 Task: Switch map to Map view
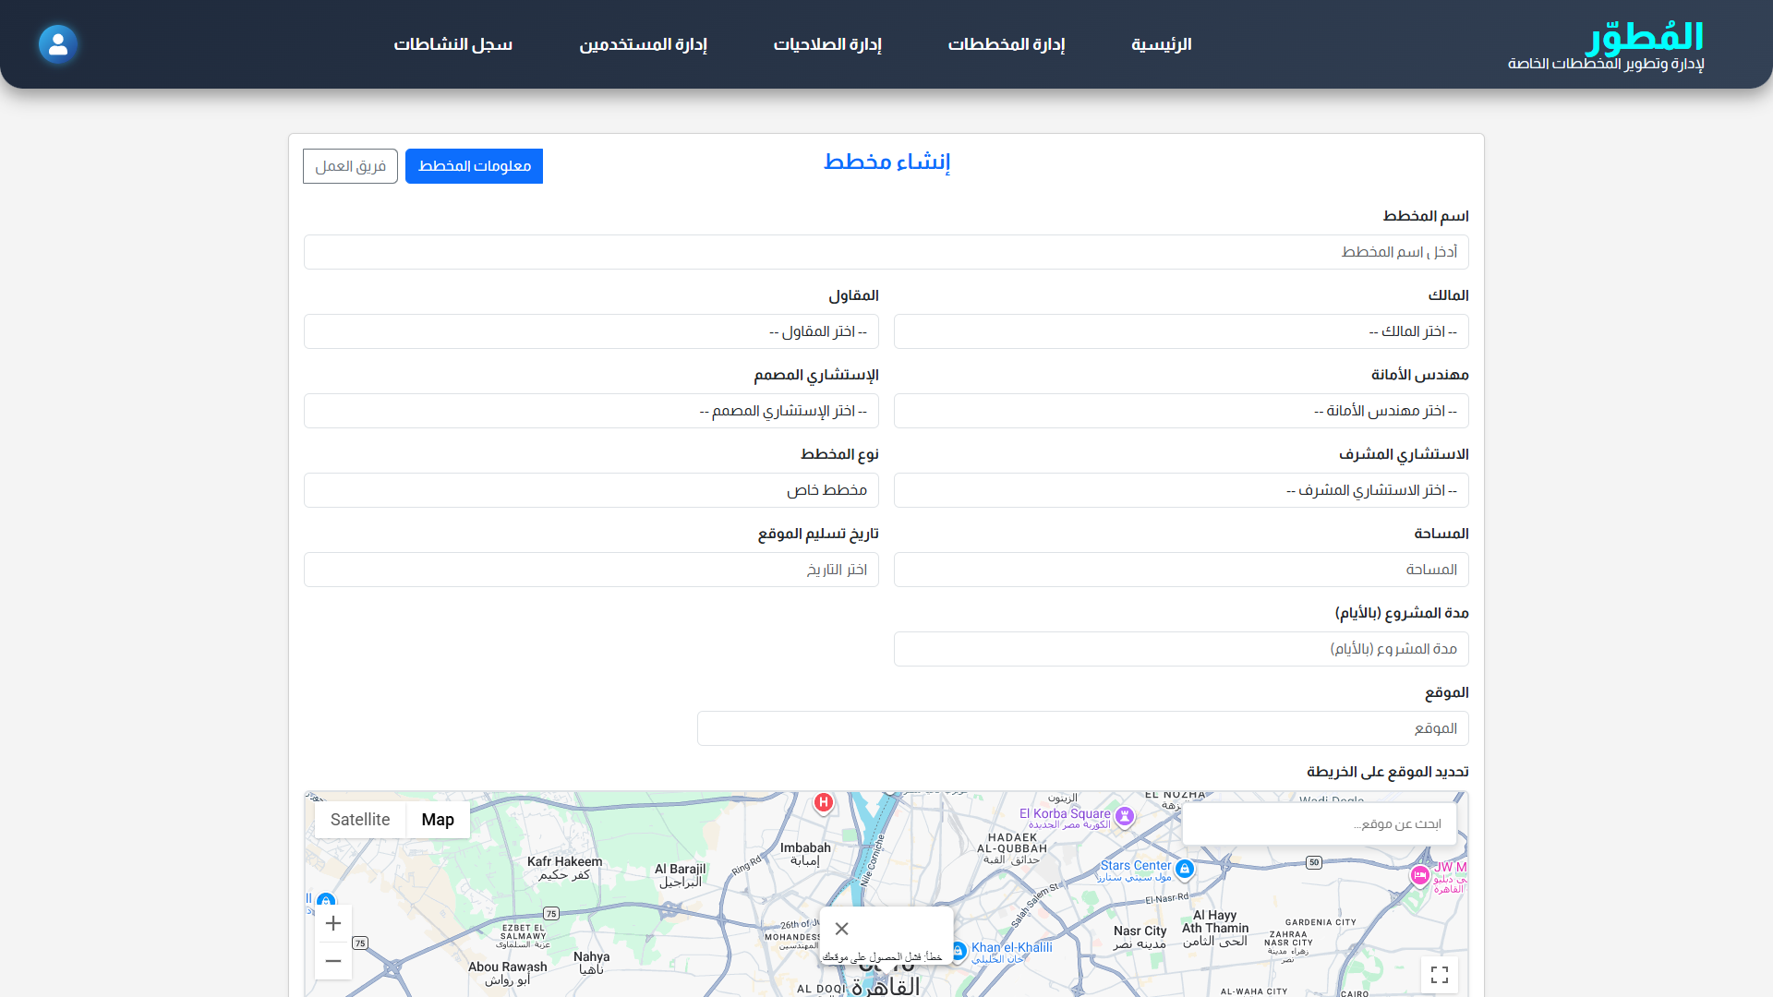click(438, 820)
